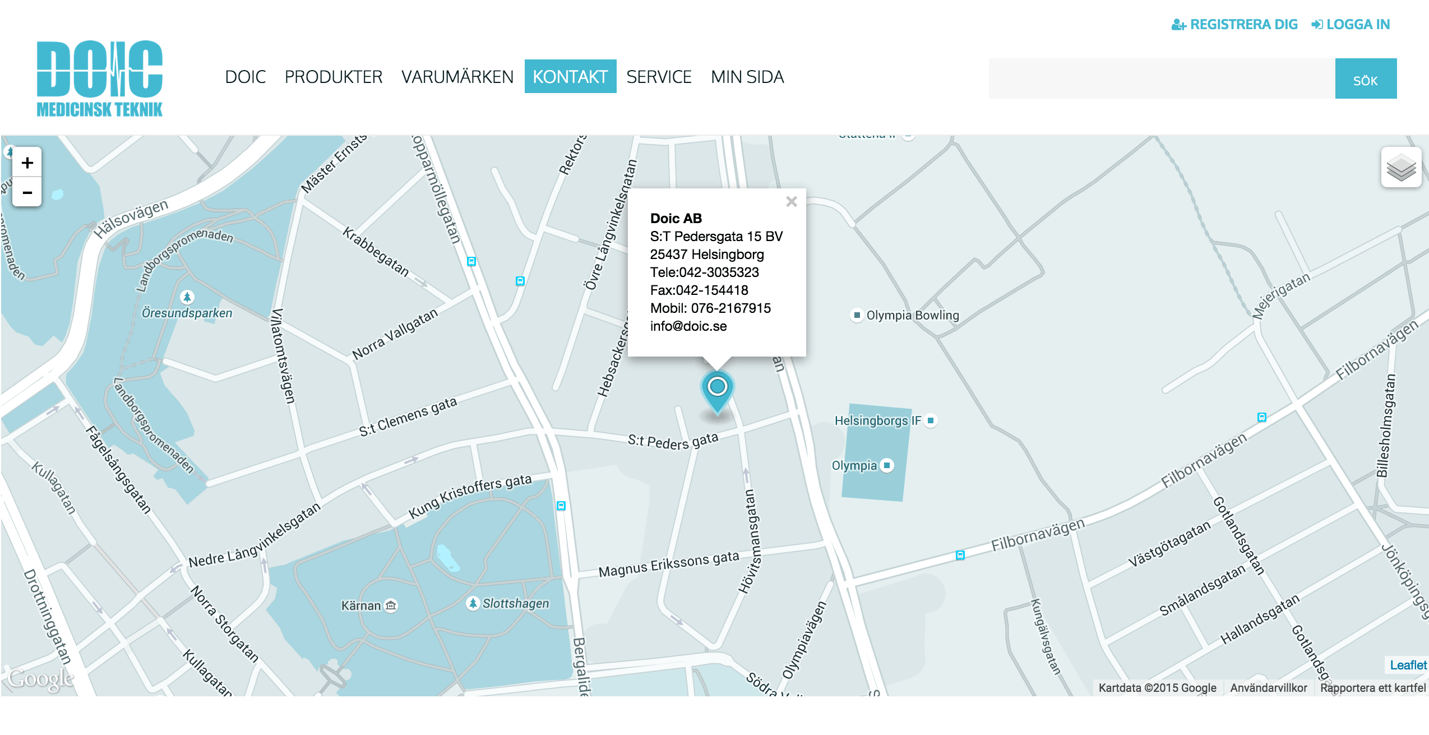Image resolution: width=1429 pixels, height=735 pixels.
Task: Click the LOGGA IN link
Action: point(1351,25)
